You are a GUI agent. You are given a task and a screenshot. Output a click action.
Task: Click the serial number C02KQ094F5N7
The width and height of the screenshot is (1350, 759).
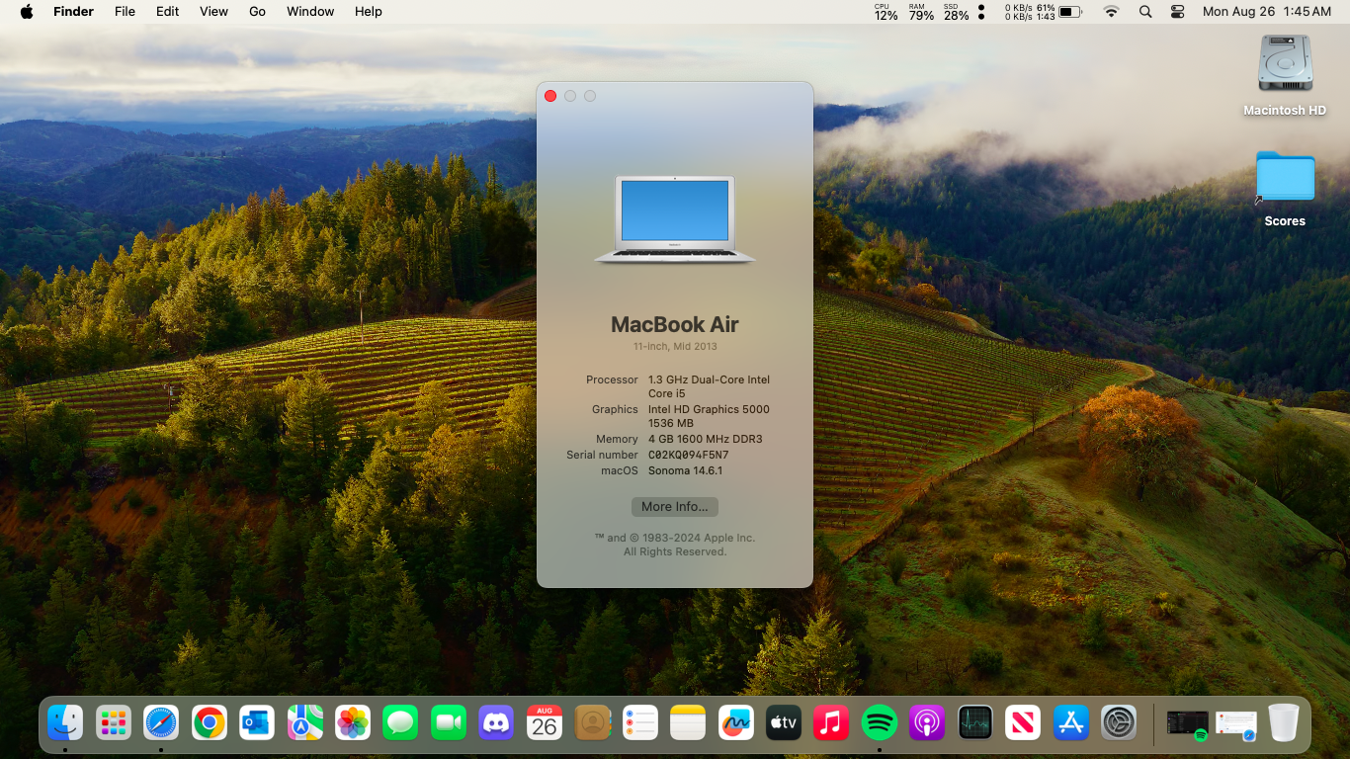[688, 455]
